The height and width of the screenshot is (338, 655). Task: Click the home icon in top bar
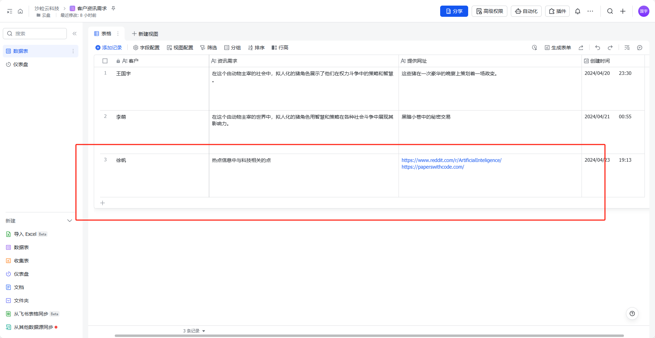click(20, 11)
